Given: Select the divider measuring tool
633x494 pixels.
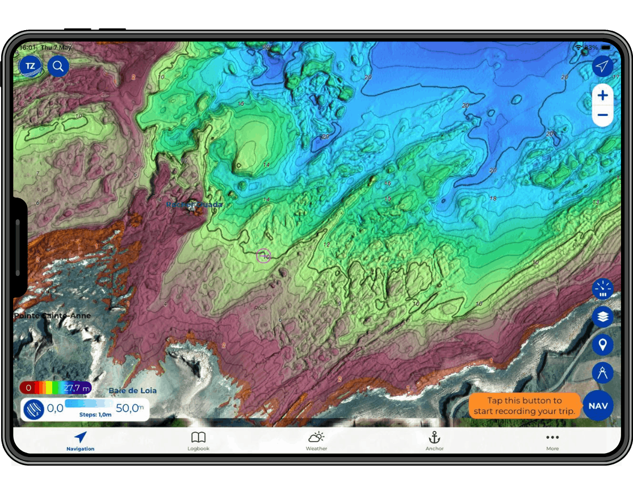Looking at the screenshot, I should (x=602, y=372).
